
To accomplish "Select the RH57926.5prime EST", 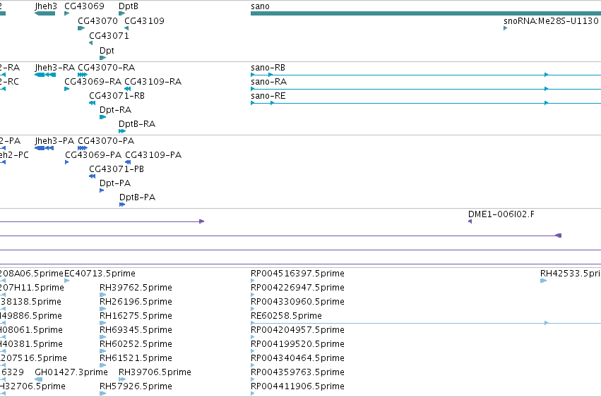I will coord(102,393).
